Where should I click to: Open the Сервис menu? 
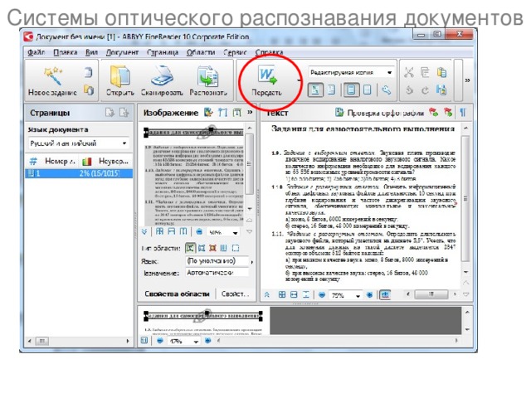pos(235,52)
